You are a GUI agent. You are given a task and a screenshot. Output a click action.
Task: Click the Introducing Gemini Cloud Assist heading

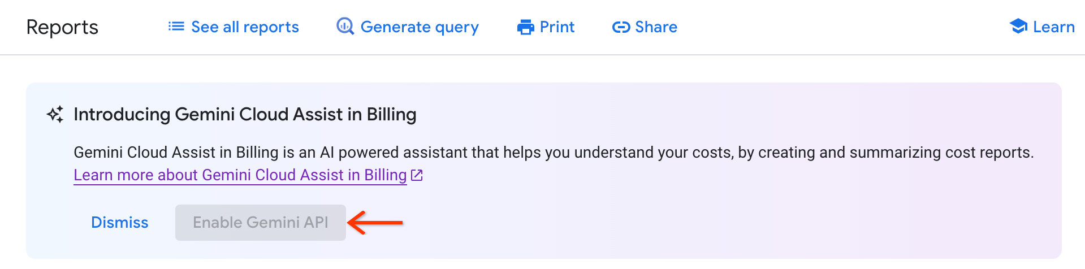tap(245, 115)
